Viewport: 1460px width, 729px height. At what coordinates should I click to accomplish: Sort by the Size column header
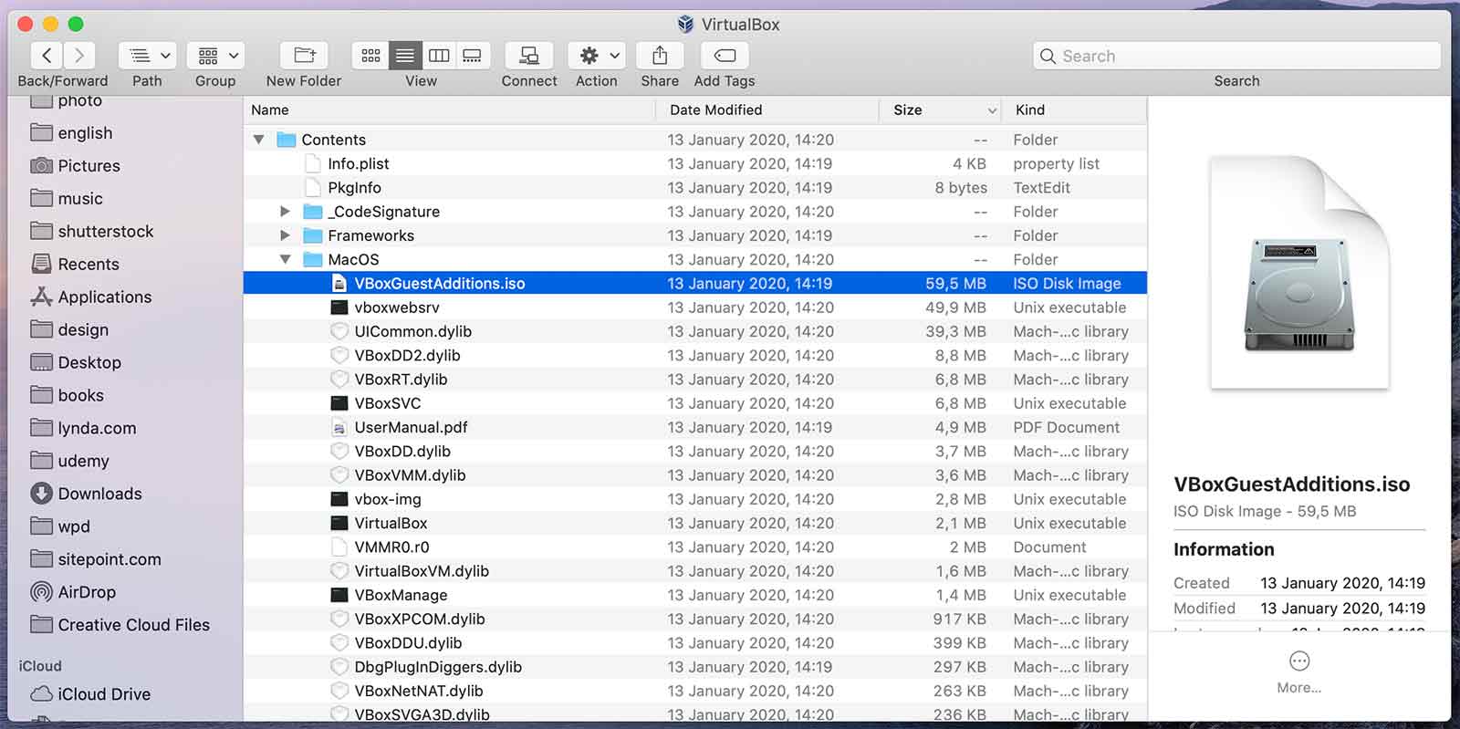941,109
